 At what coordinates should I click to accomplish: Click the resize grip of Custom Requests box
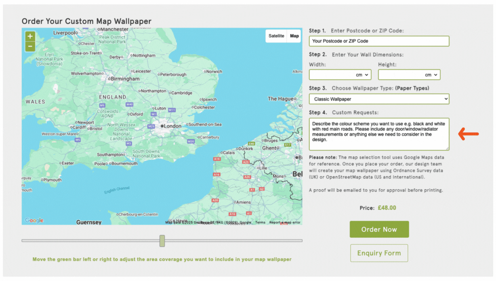tap(447, 148)
